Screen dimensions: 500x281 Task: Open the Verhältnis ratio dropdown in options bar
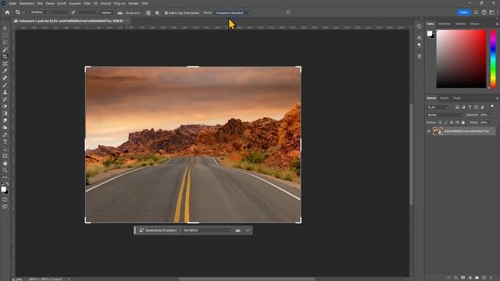click(x=39, y=12)
